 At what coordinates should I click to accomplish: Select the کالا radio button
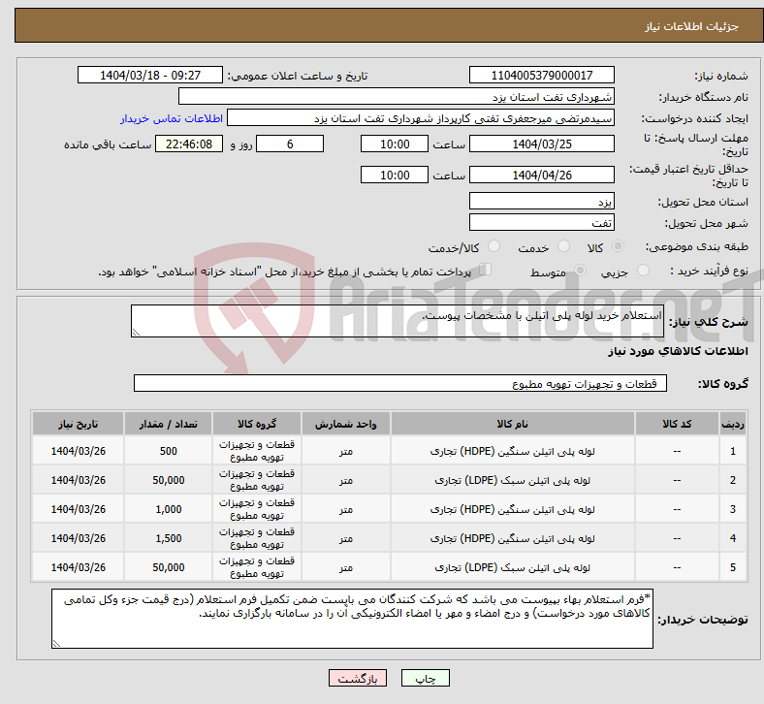point(618,246)
